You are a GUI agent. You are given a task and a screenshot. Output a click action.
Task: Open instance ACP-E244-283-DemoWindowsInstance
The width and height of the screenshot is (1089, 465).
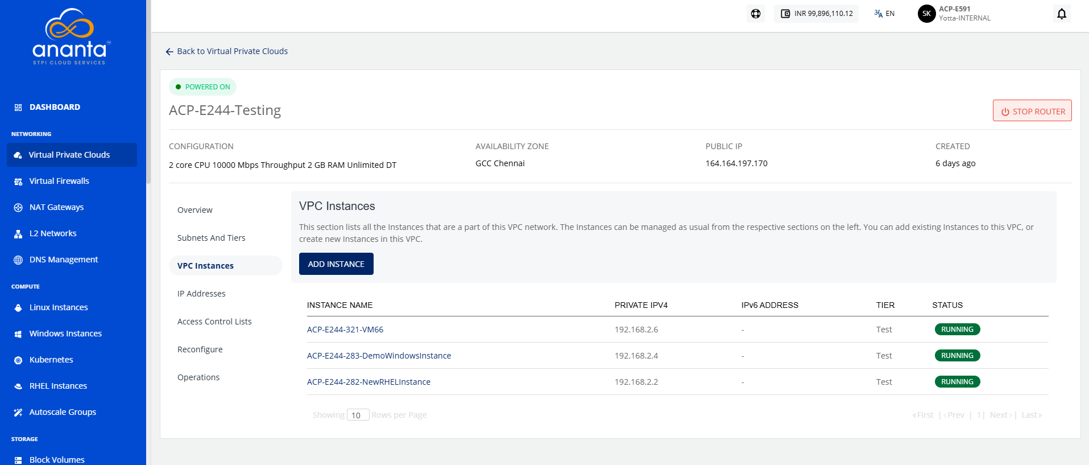[x=379, y=356]
